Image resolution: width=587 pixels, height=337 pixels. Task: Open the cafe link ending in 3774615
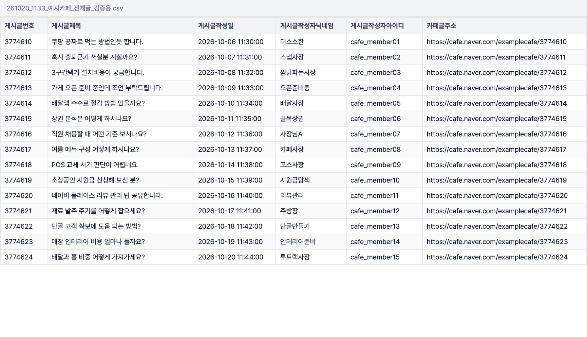tap(497, 119)
